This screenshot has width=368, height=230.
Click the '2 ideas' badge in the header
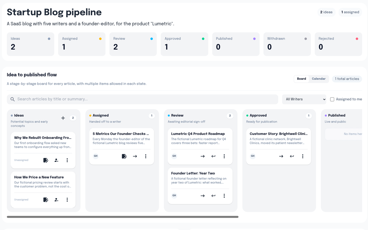point(326,12)
